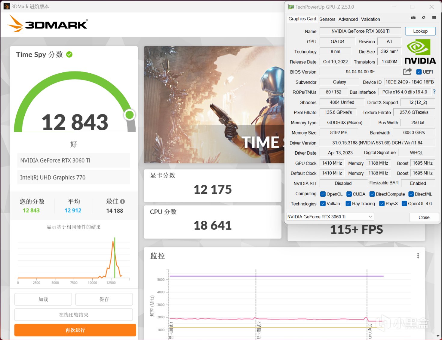Click NVIDIA GeForce RTX 3060 Ti row in 3DMark
Screen dimensions: 442x340
[x=73, y=160]
